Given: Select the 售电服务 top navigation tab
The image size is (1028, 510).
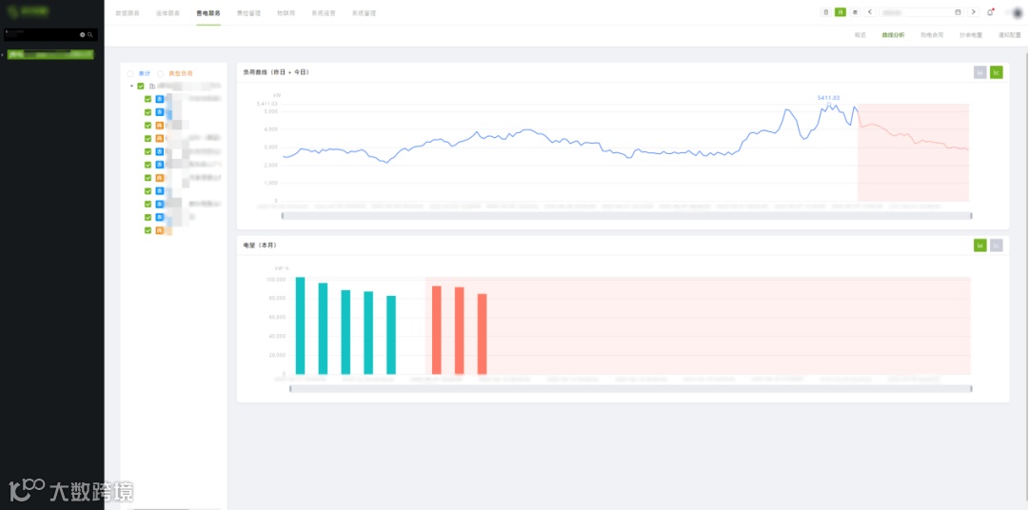Looking at the screenshot, I should click(208, 13).
